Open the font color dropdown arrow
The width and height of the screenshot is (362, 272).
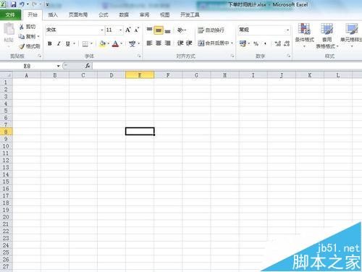pos(121,43)
